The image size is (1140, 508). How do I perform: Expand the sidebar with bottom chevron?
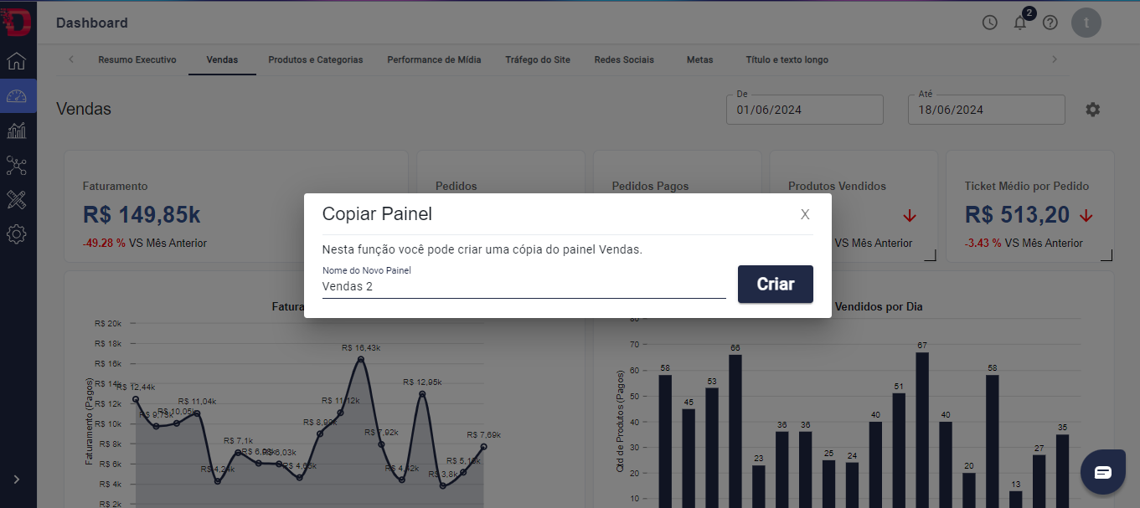(17, 480)
